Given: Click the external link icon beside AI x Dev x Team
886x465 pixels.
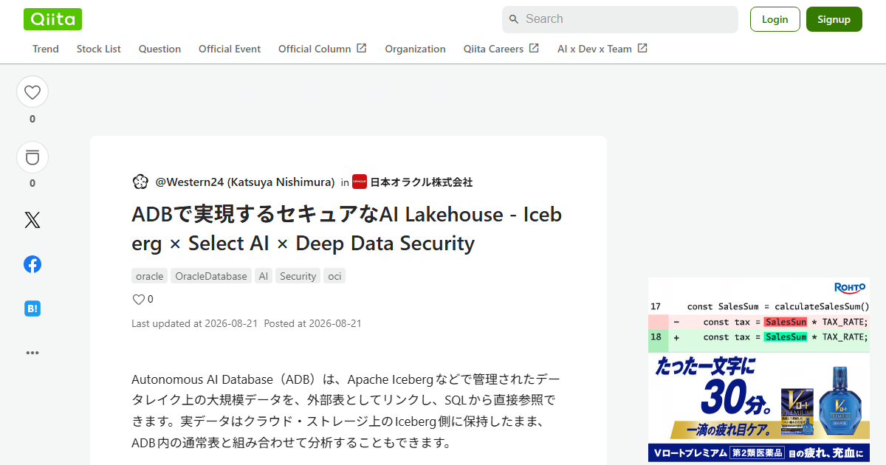Looking at the screenshot, I should (642, 48).
